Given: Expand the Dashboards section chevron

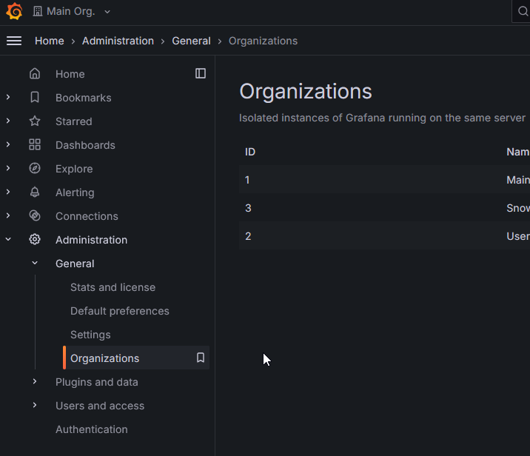Looking at the screenshot, I should [x=8, y=145].
